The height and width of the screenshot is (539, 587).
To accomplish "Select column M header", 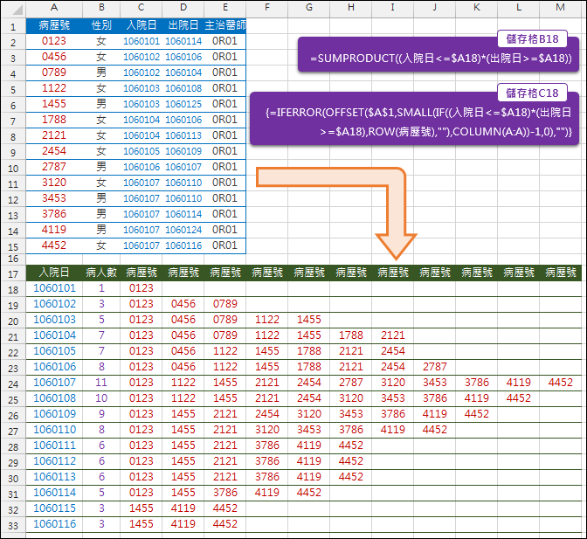I will (561, 8).
